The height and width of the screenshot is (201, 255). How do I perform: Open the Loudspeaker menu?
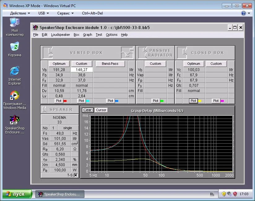point(60,35)
